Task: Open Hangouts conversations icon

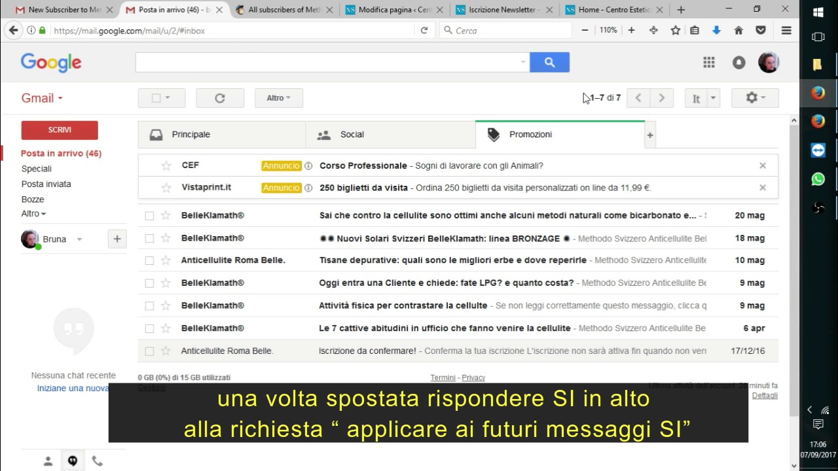Action: tap(73, 461)
